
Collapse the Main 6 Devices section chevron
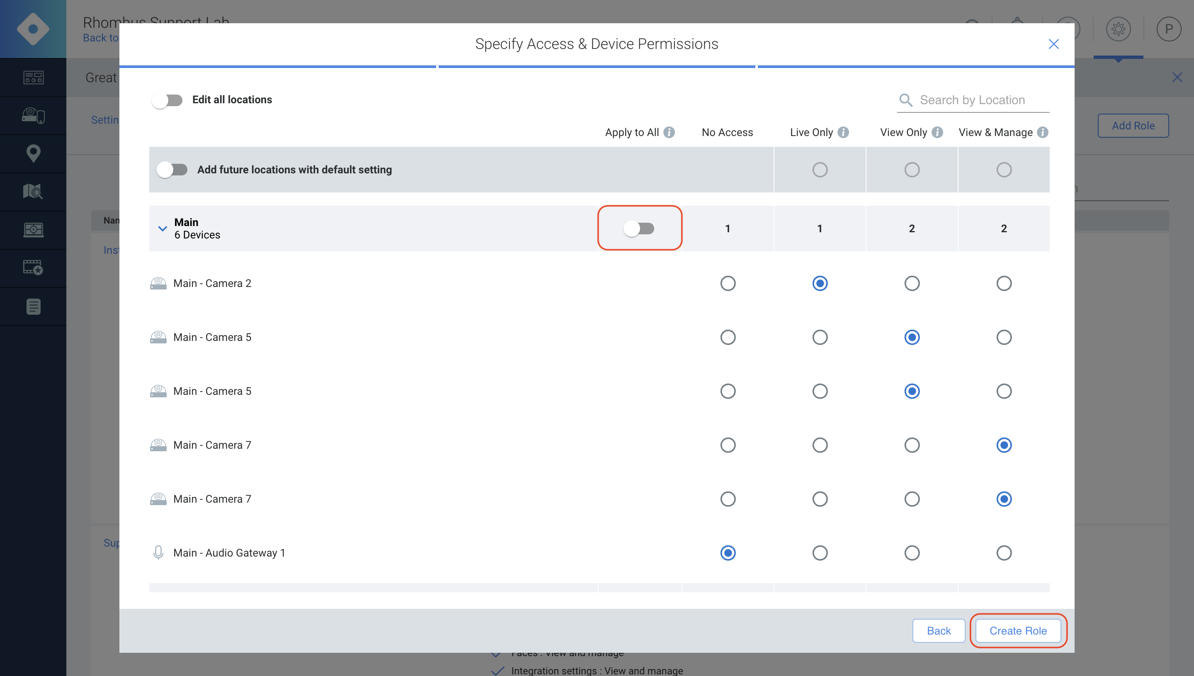coord(162,228)
